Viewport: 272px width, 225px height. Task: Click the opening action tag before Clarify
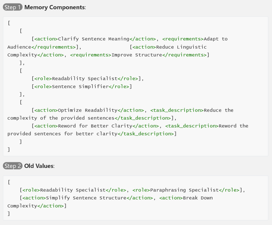(x=46, y=39)
